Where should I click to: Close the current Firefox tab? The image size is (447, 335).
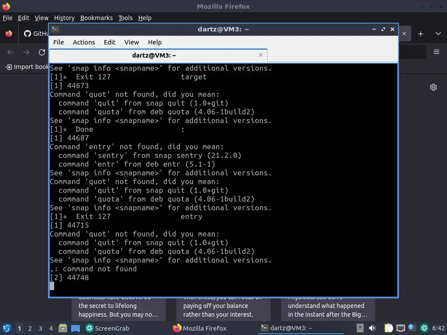[x=404, y=34]
